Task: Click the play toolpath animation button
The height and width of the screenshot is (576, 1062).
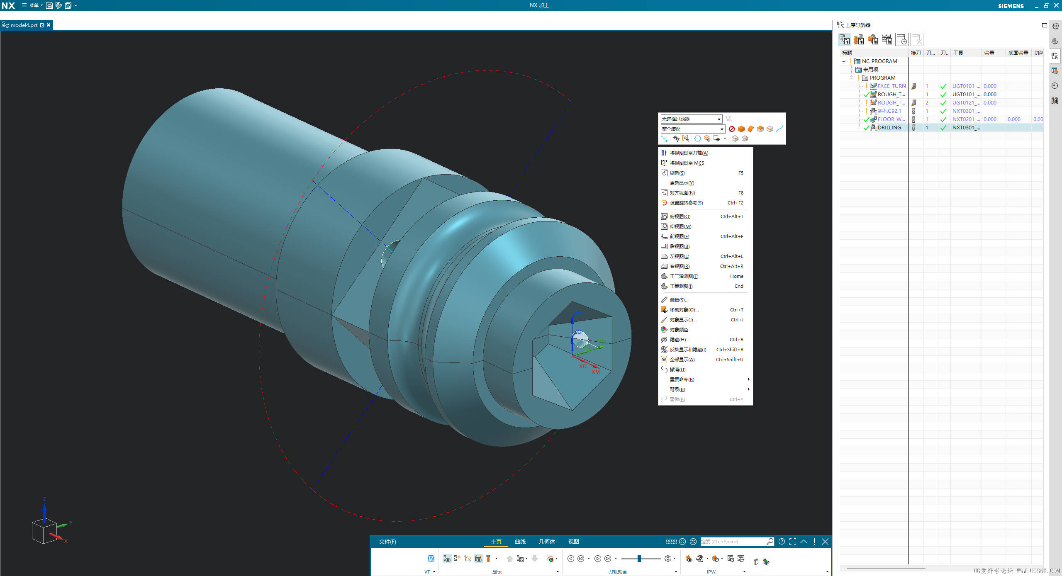Action: click(597, 559)
